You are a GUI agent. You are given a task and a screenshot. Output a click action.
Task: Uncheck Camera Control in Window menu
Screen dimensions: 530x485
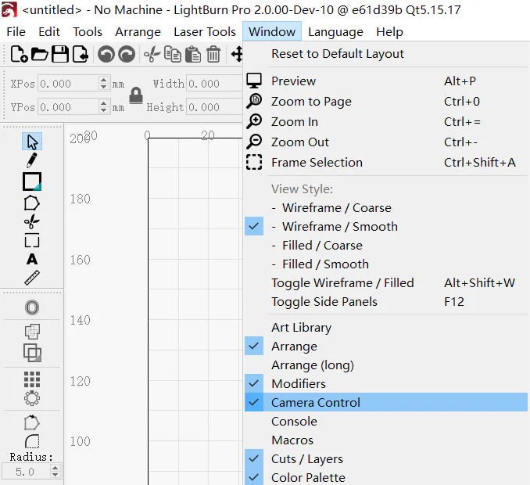click(316, 402)
